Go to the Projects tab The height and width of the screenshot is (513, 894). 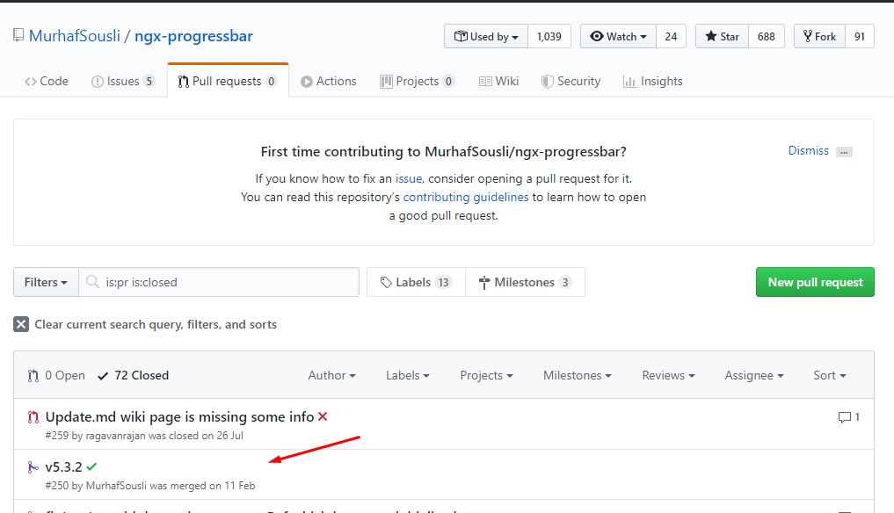pyautogui.click(x=418, y=81)
